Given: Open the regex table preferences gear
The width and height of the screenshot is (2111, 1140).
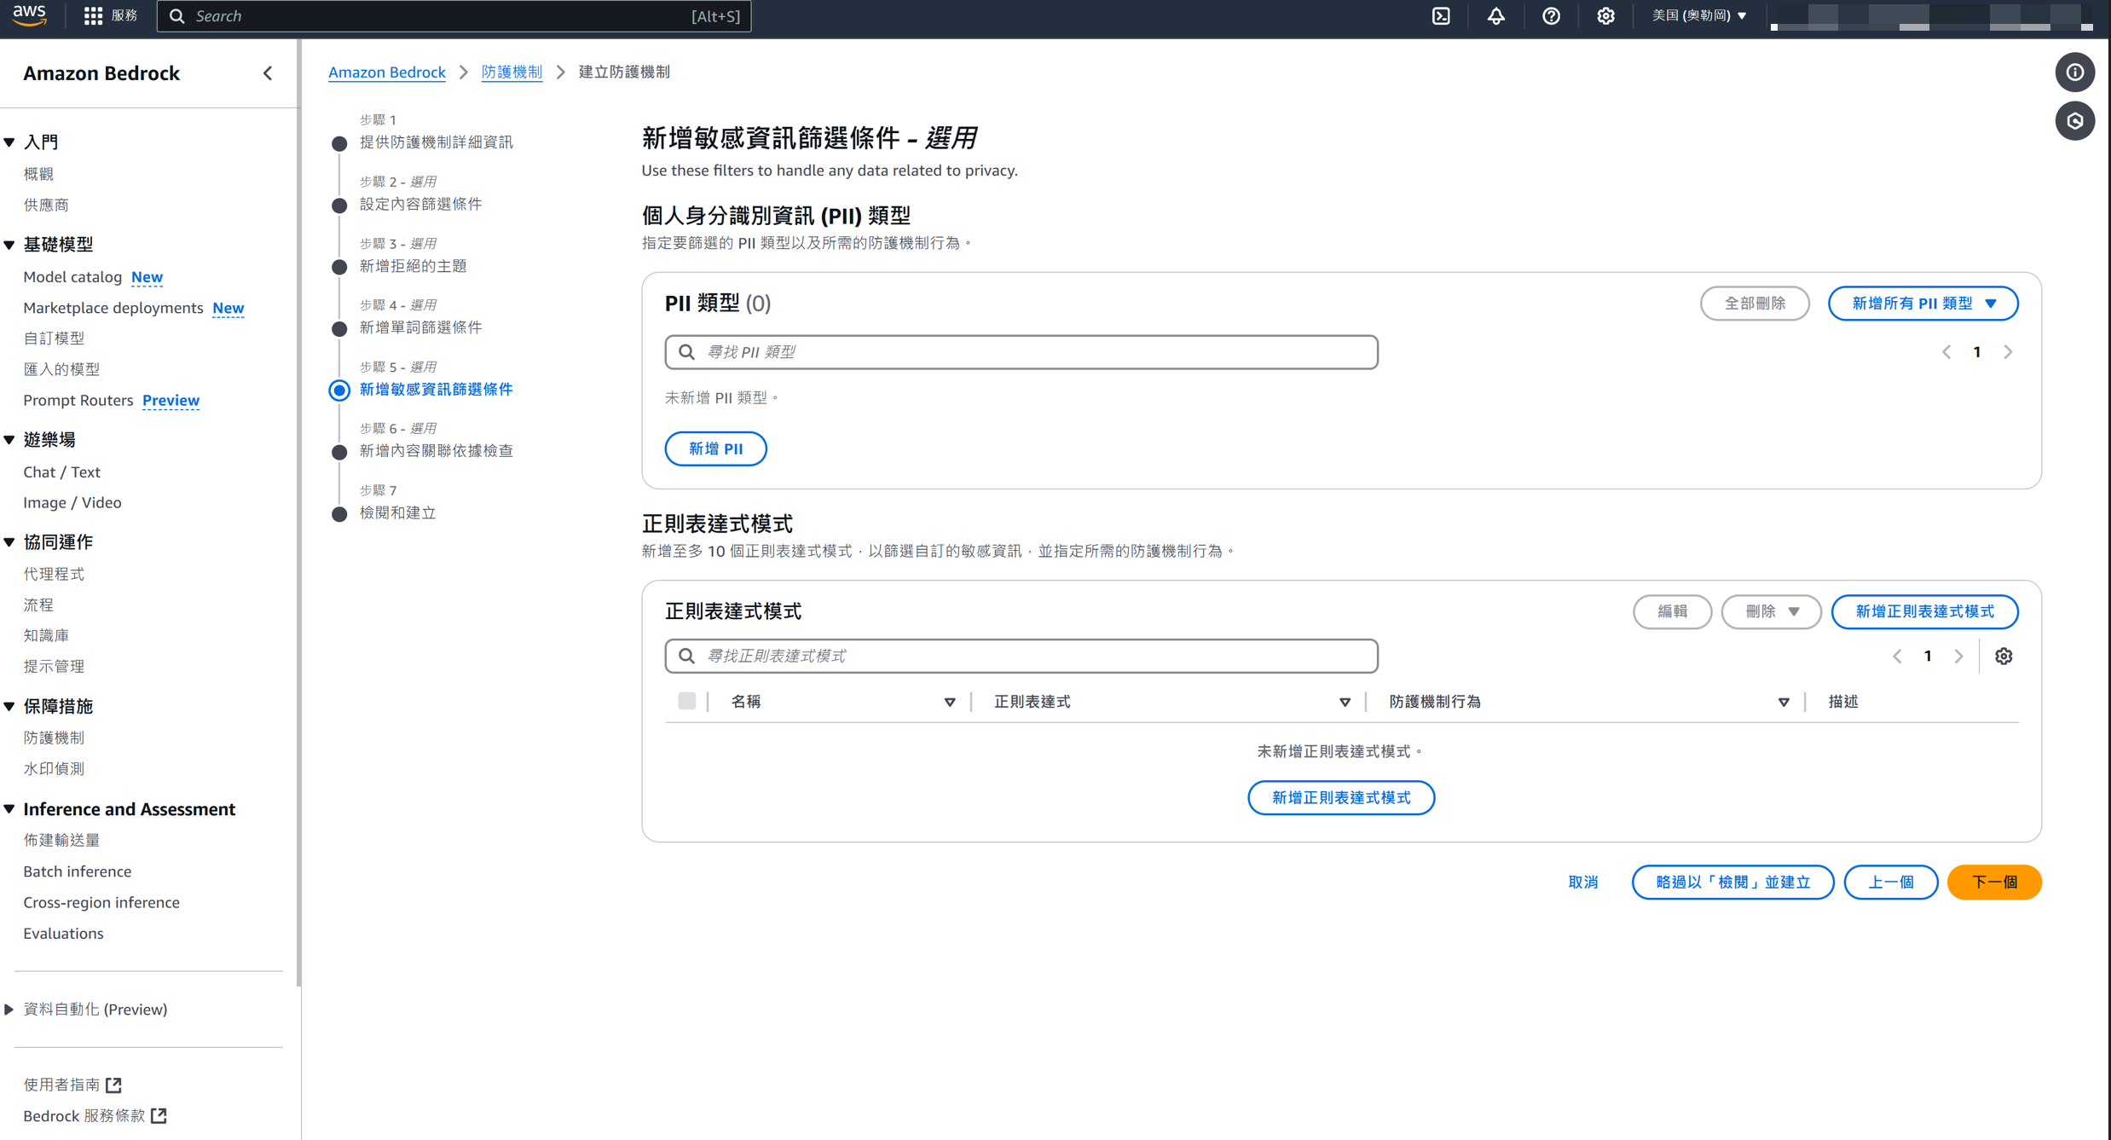Looking at the screenshot, I should pyautogui.click(x=2004, y=656).
